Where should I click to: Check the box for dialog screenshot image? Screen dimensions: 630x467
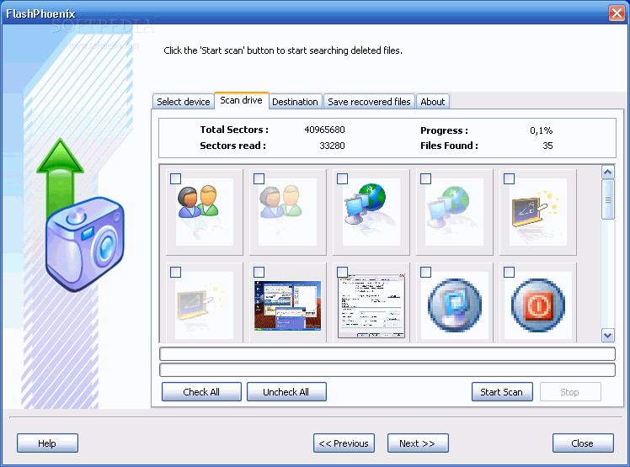(342, 273)
